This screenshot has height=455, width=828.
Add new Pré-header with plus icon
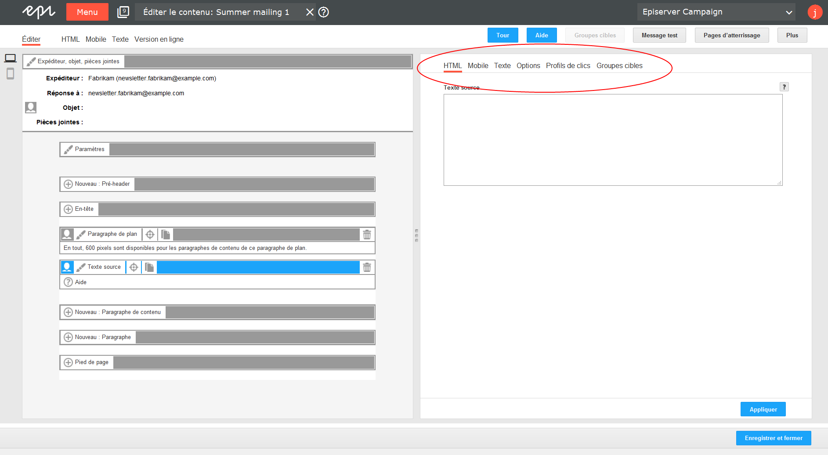[x=68, y=184]
